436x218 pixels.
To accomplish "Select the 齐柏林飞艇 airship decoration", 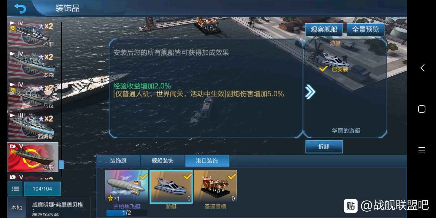I will point(127,187).
